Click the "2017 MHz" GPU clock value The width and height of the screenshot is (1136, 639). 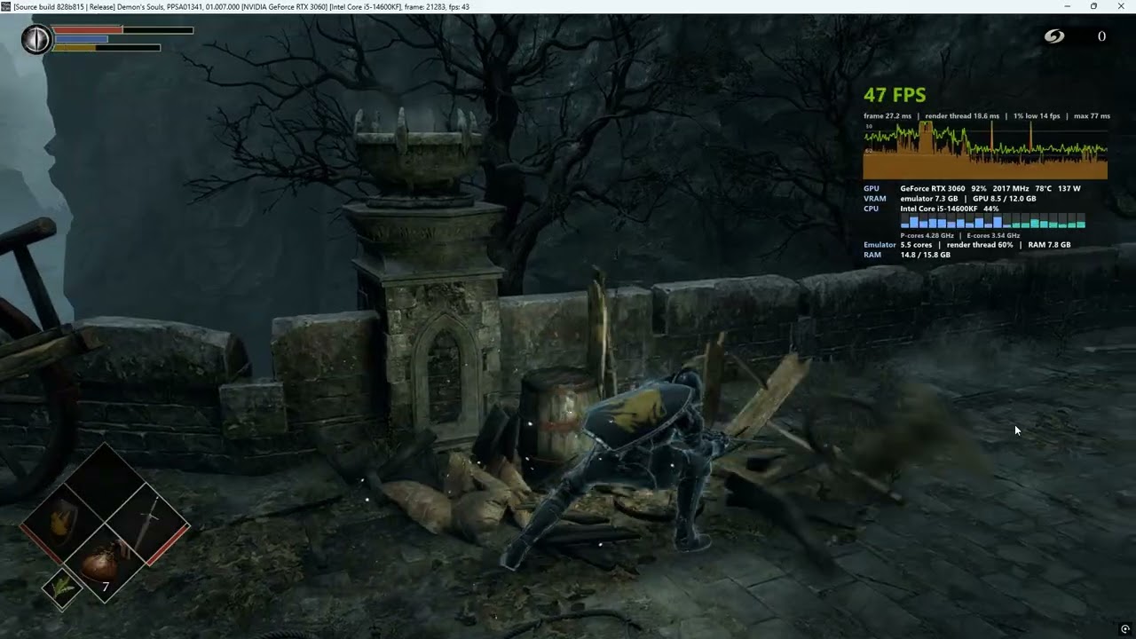tap(1011, 188)
